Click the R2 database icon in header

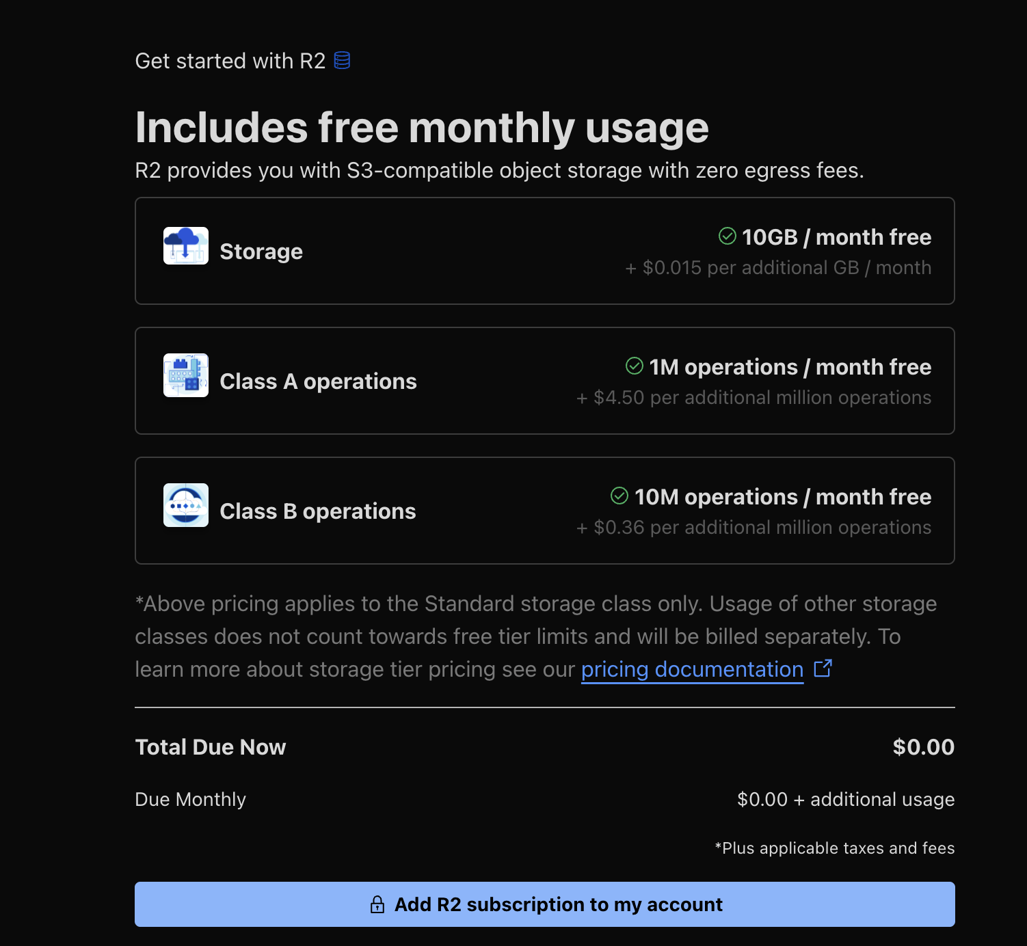342,61
